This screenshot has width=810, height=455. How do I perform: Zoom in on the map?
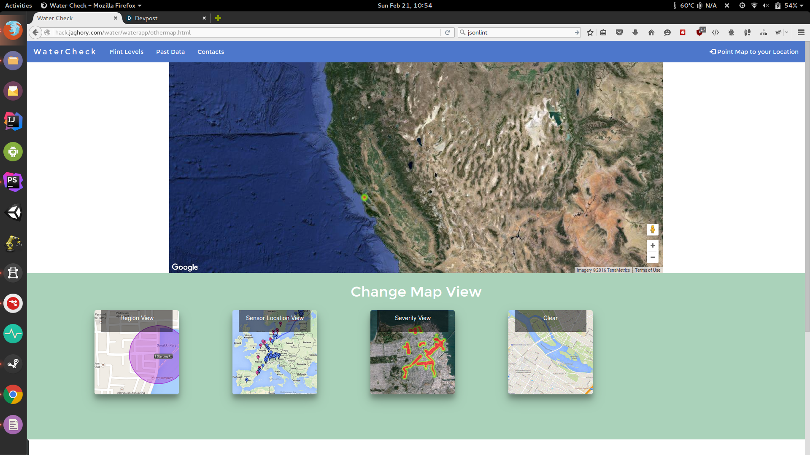[653, 246]
